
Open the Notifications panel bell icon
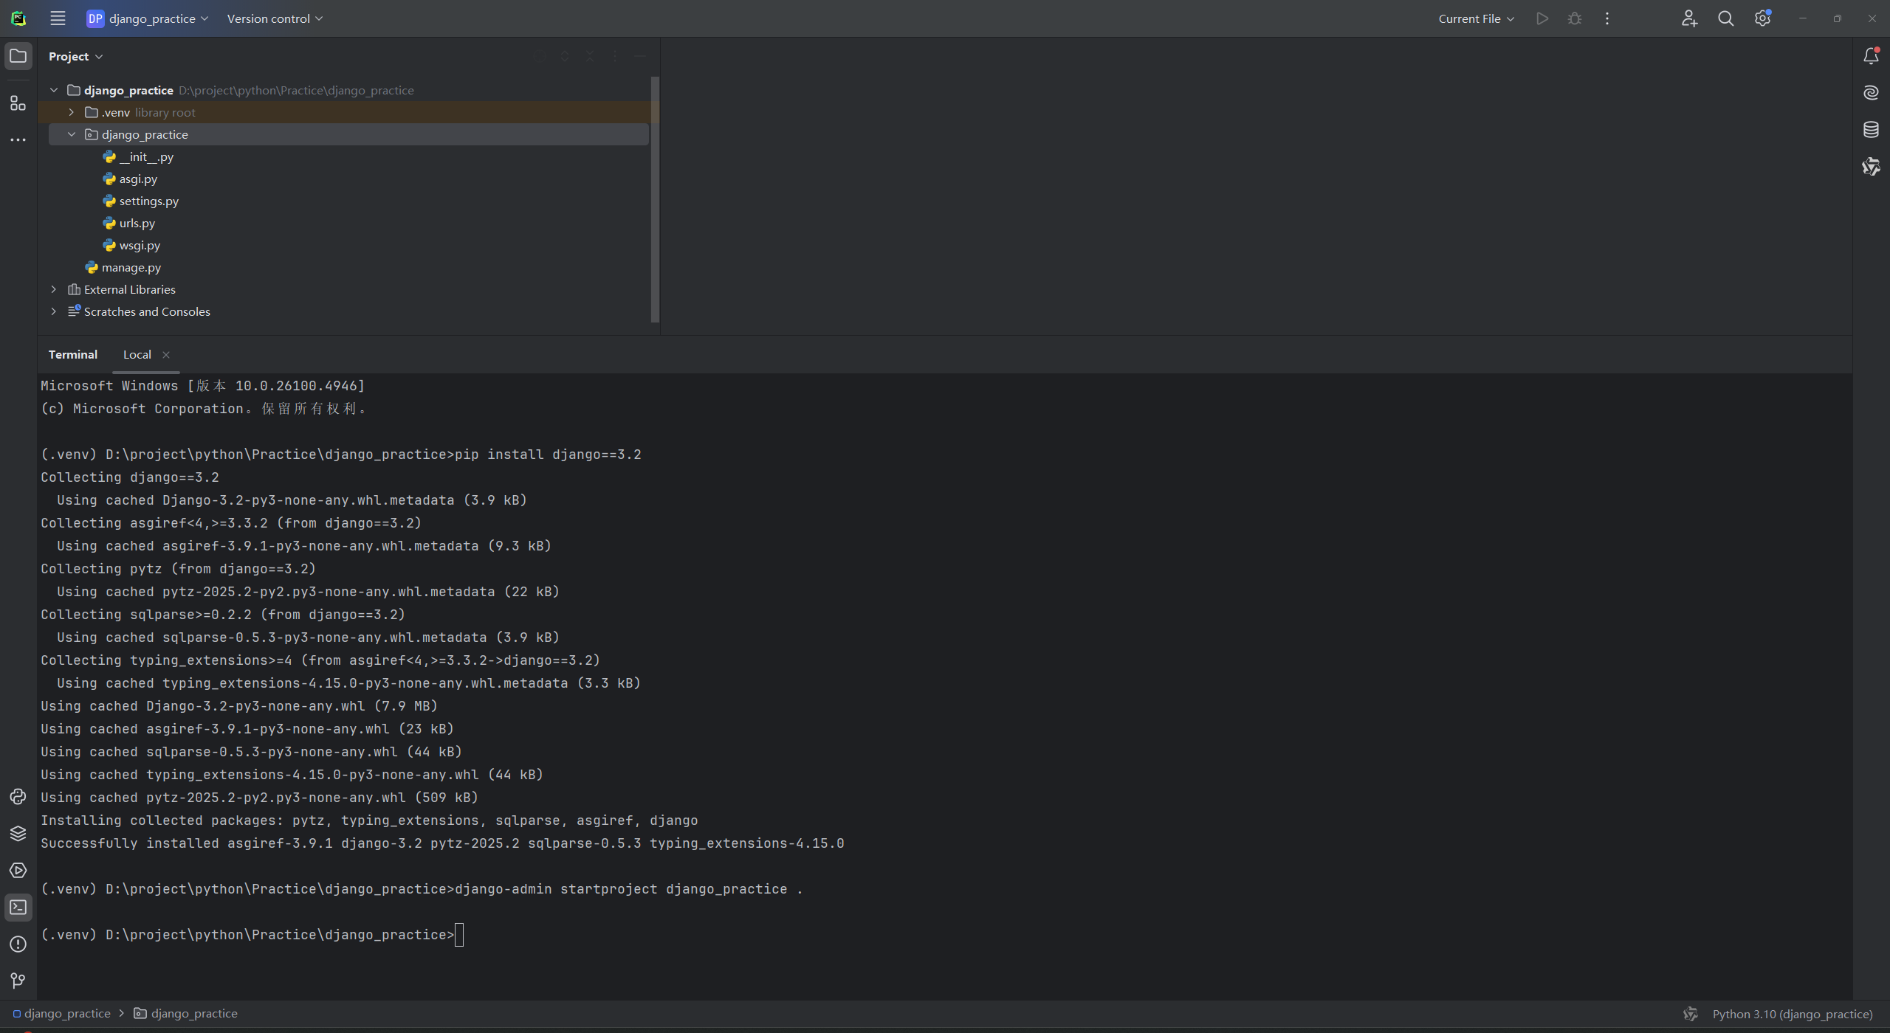(x=1871, y=56)
